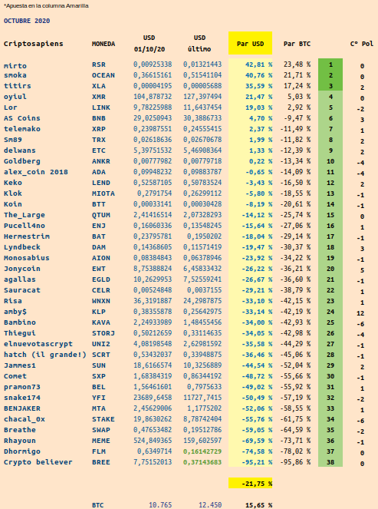Select the RSR coin cell

[99, 64]
